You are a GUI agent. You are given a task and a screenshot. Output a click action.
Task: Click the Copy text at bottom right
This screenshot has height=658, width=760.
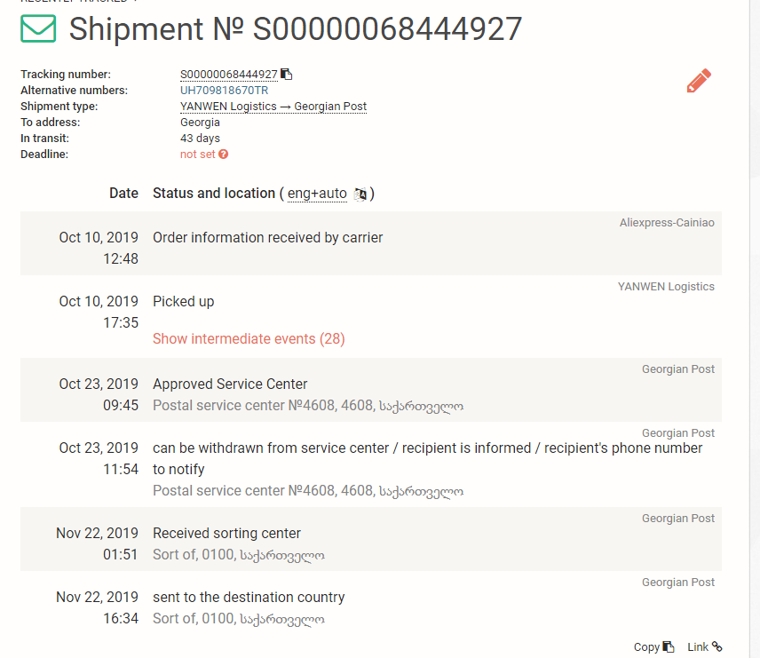pos(646,647)
